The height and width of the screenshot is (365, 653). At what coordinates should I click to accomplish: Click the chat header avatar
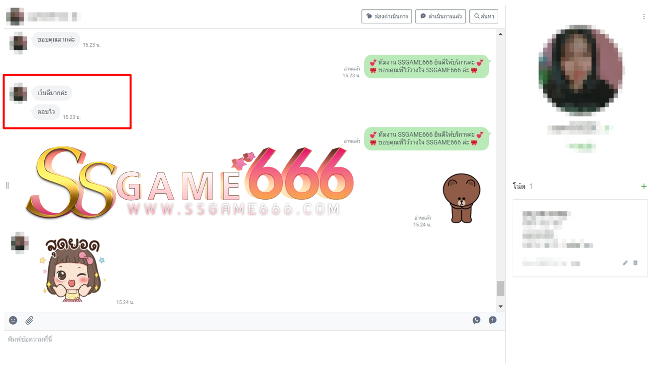click(x=15, y=16)
